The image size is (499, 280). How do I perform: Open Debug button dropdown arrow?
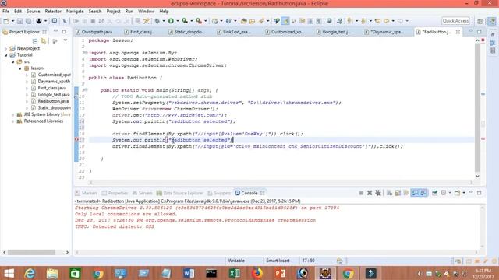164,21
